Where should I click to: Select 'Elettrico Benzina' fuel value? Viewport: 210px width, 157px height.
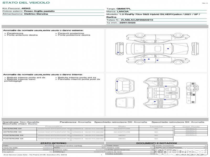click(36, 14)
